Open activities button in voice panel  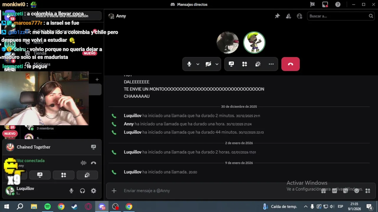tap(63, 175)
